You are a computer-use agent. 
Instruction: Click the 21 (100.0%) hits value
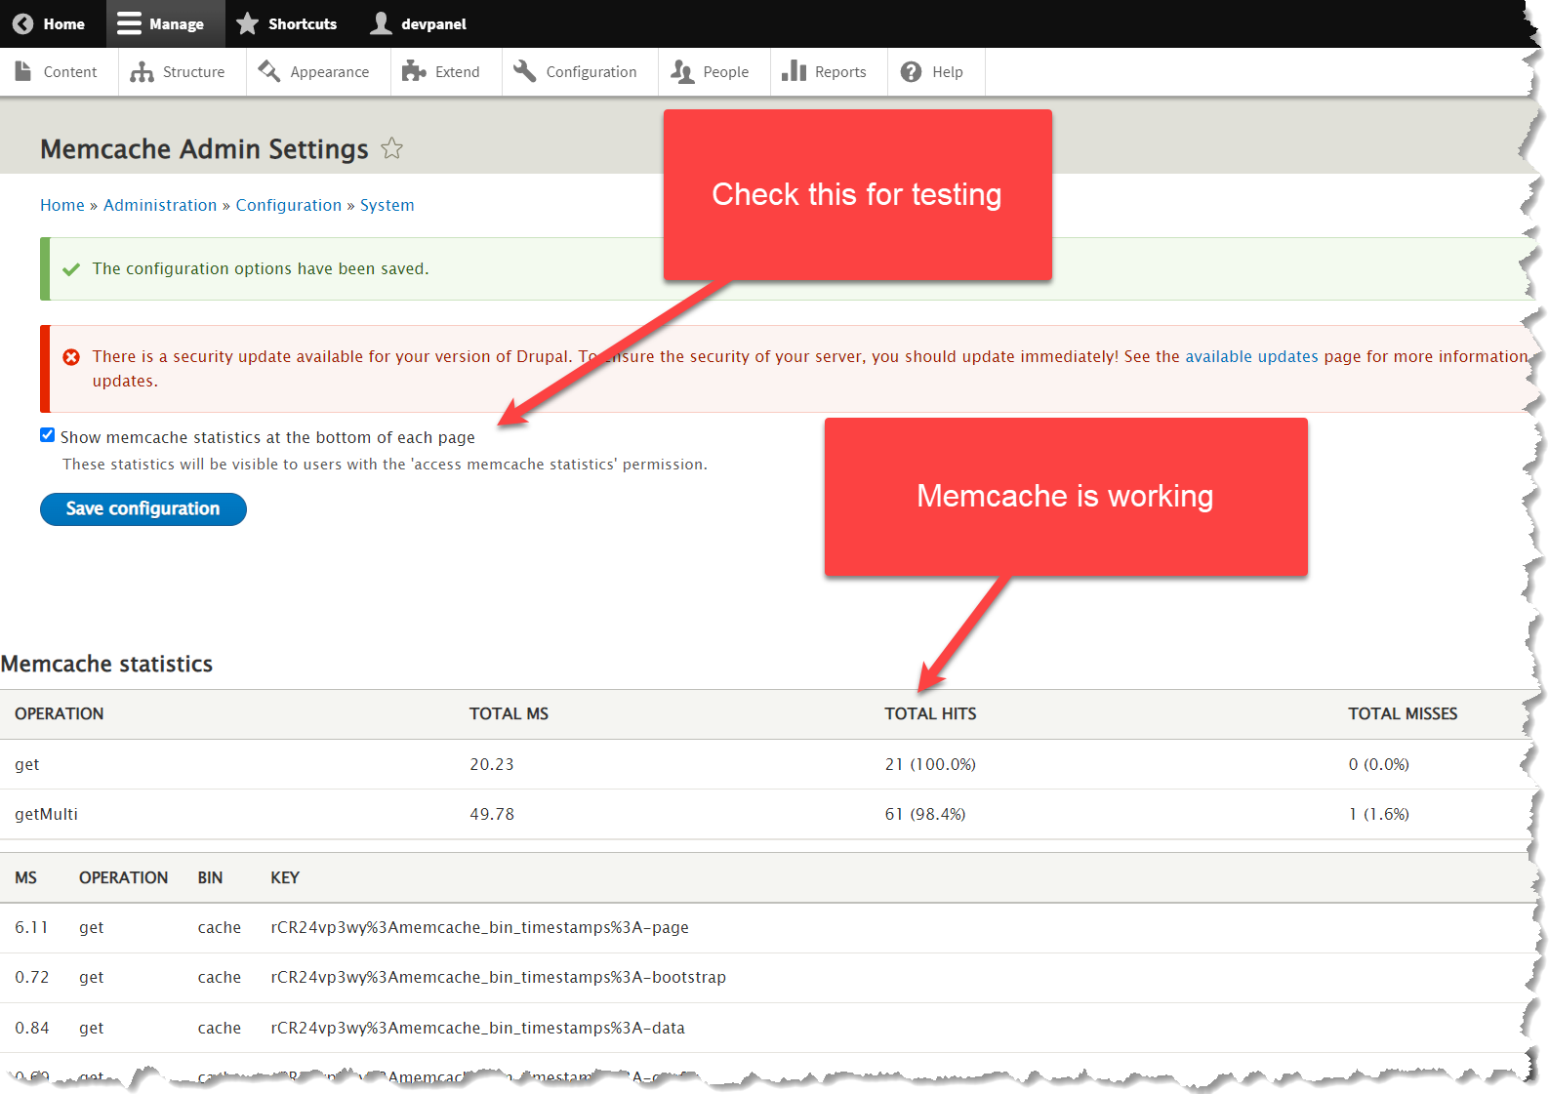click(x=930, y=764)
